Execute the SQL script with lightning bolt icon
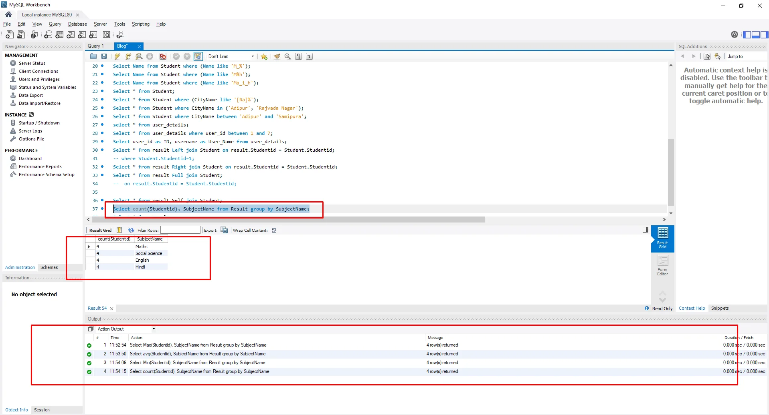769x415 pixels. (x=117, y=56)
